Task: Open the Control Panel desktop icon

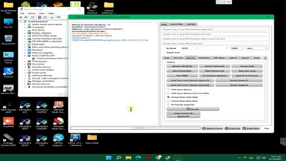Action: [8, 58]
